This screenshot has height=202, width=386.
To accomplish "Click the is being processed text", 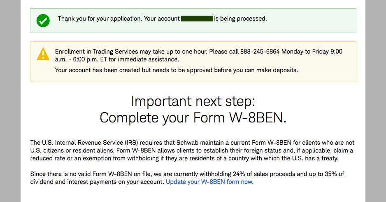I will [x=240, y=19].
